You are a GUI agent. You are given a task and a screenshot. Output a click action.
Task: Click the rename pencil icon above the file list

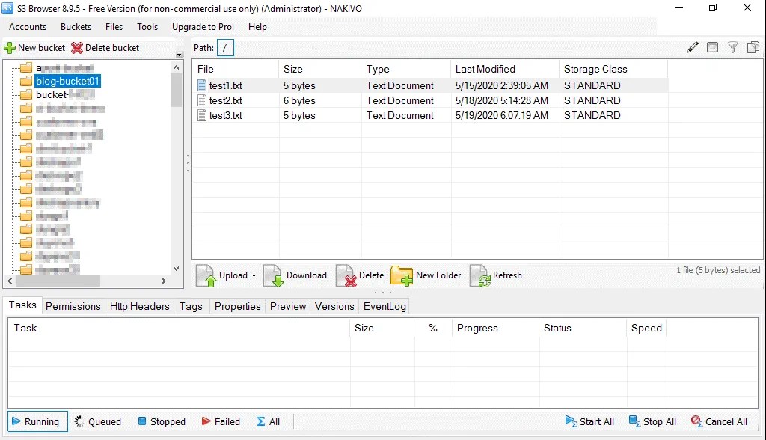(x=692, y=47)
